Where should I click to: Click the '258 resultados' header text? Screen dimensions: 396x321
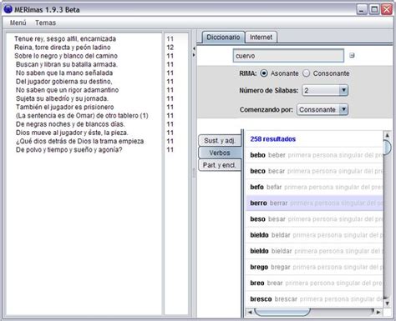point(272,139)
